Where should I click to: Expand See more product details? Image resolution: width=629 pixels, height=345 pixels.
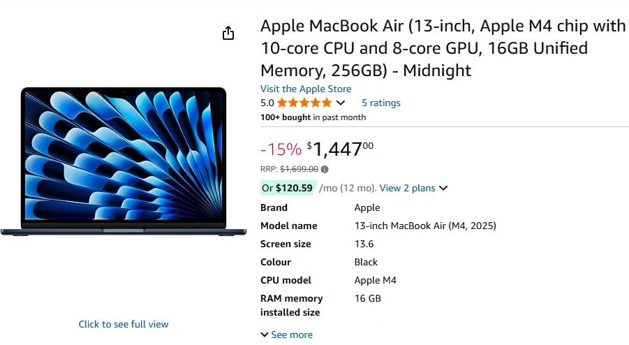(x=287, y=335)
